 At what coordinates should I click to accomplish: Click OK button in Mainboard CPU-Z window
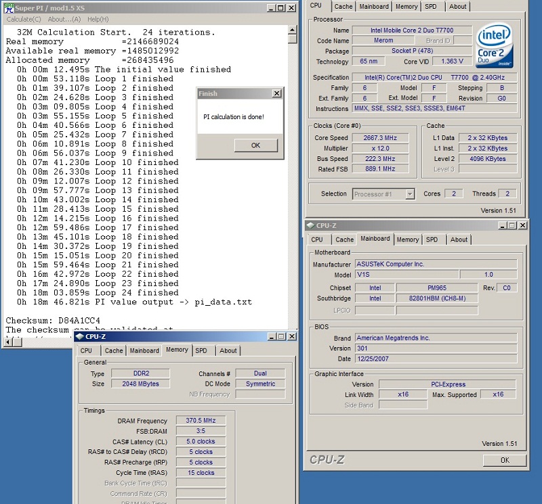pyautogui.click(x=505, y=460)
